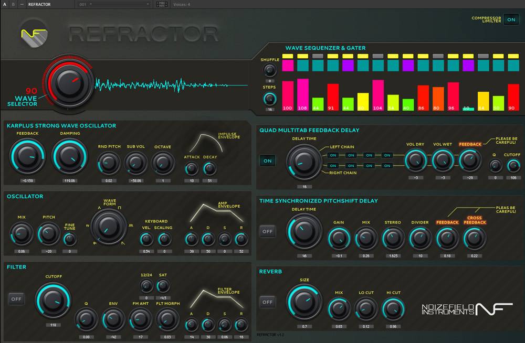The height and width of the screenshot is (343, 525).
Task: Click the Filter Cutoff knob
Action: (53, 300)
